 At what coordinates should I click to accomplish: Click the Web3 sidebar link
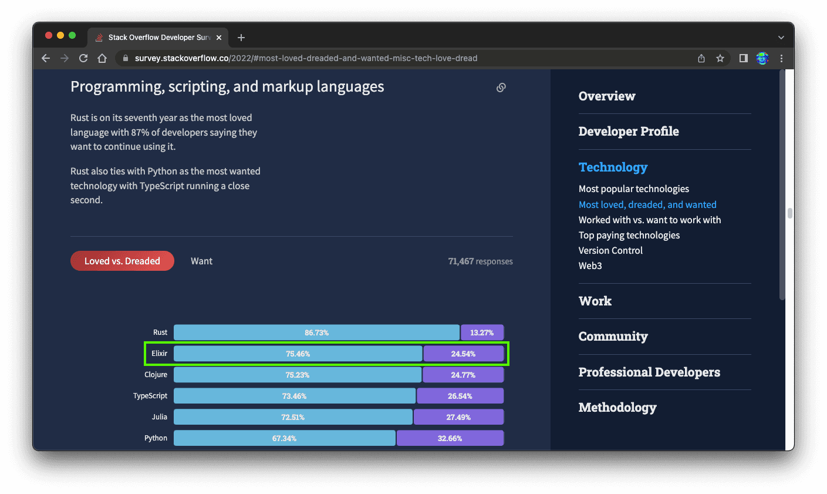point(590,266)
